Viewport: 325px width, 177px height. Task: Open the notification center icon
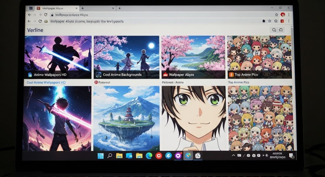click(292, 156)
